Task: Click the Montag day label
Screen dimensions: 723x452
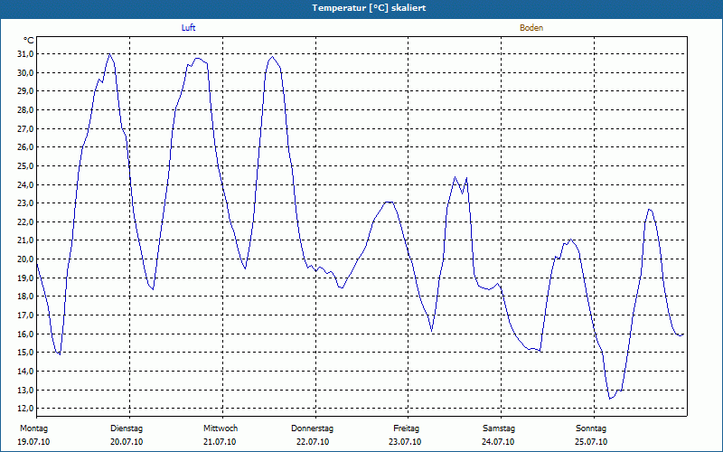Action: (x=33, y=428)
